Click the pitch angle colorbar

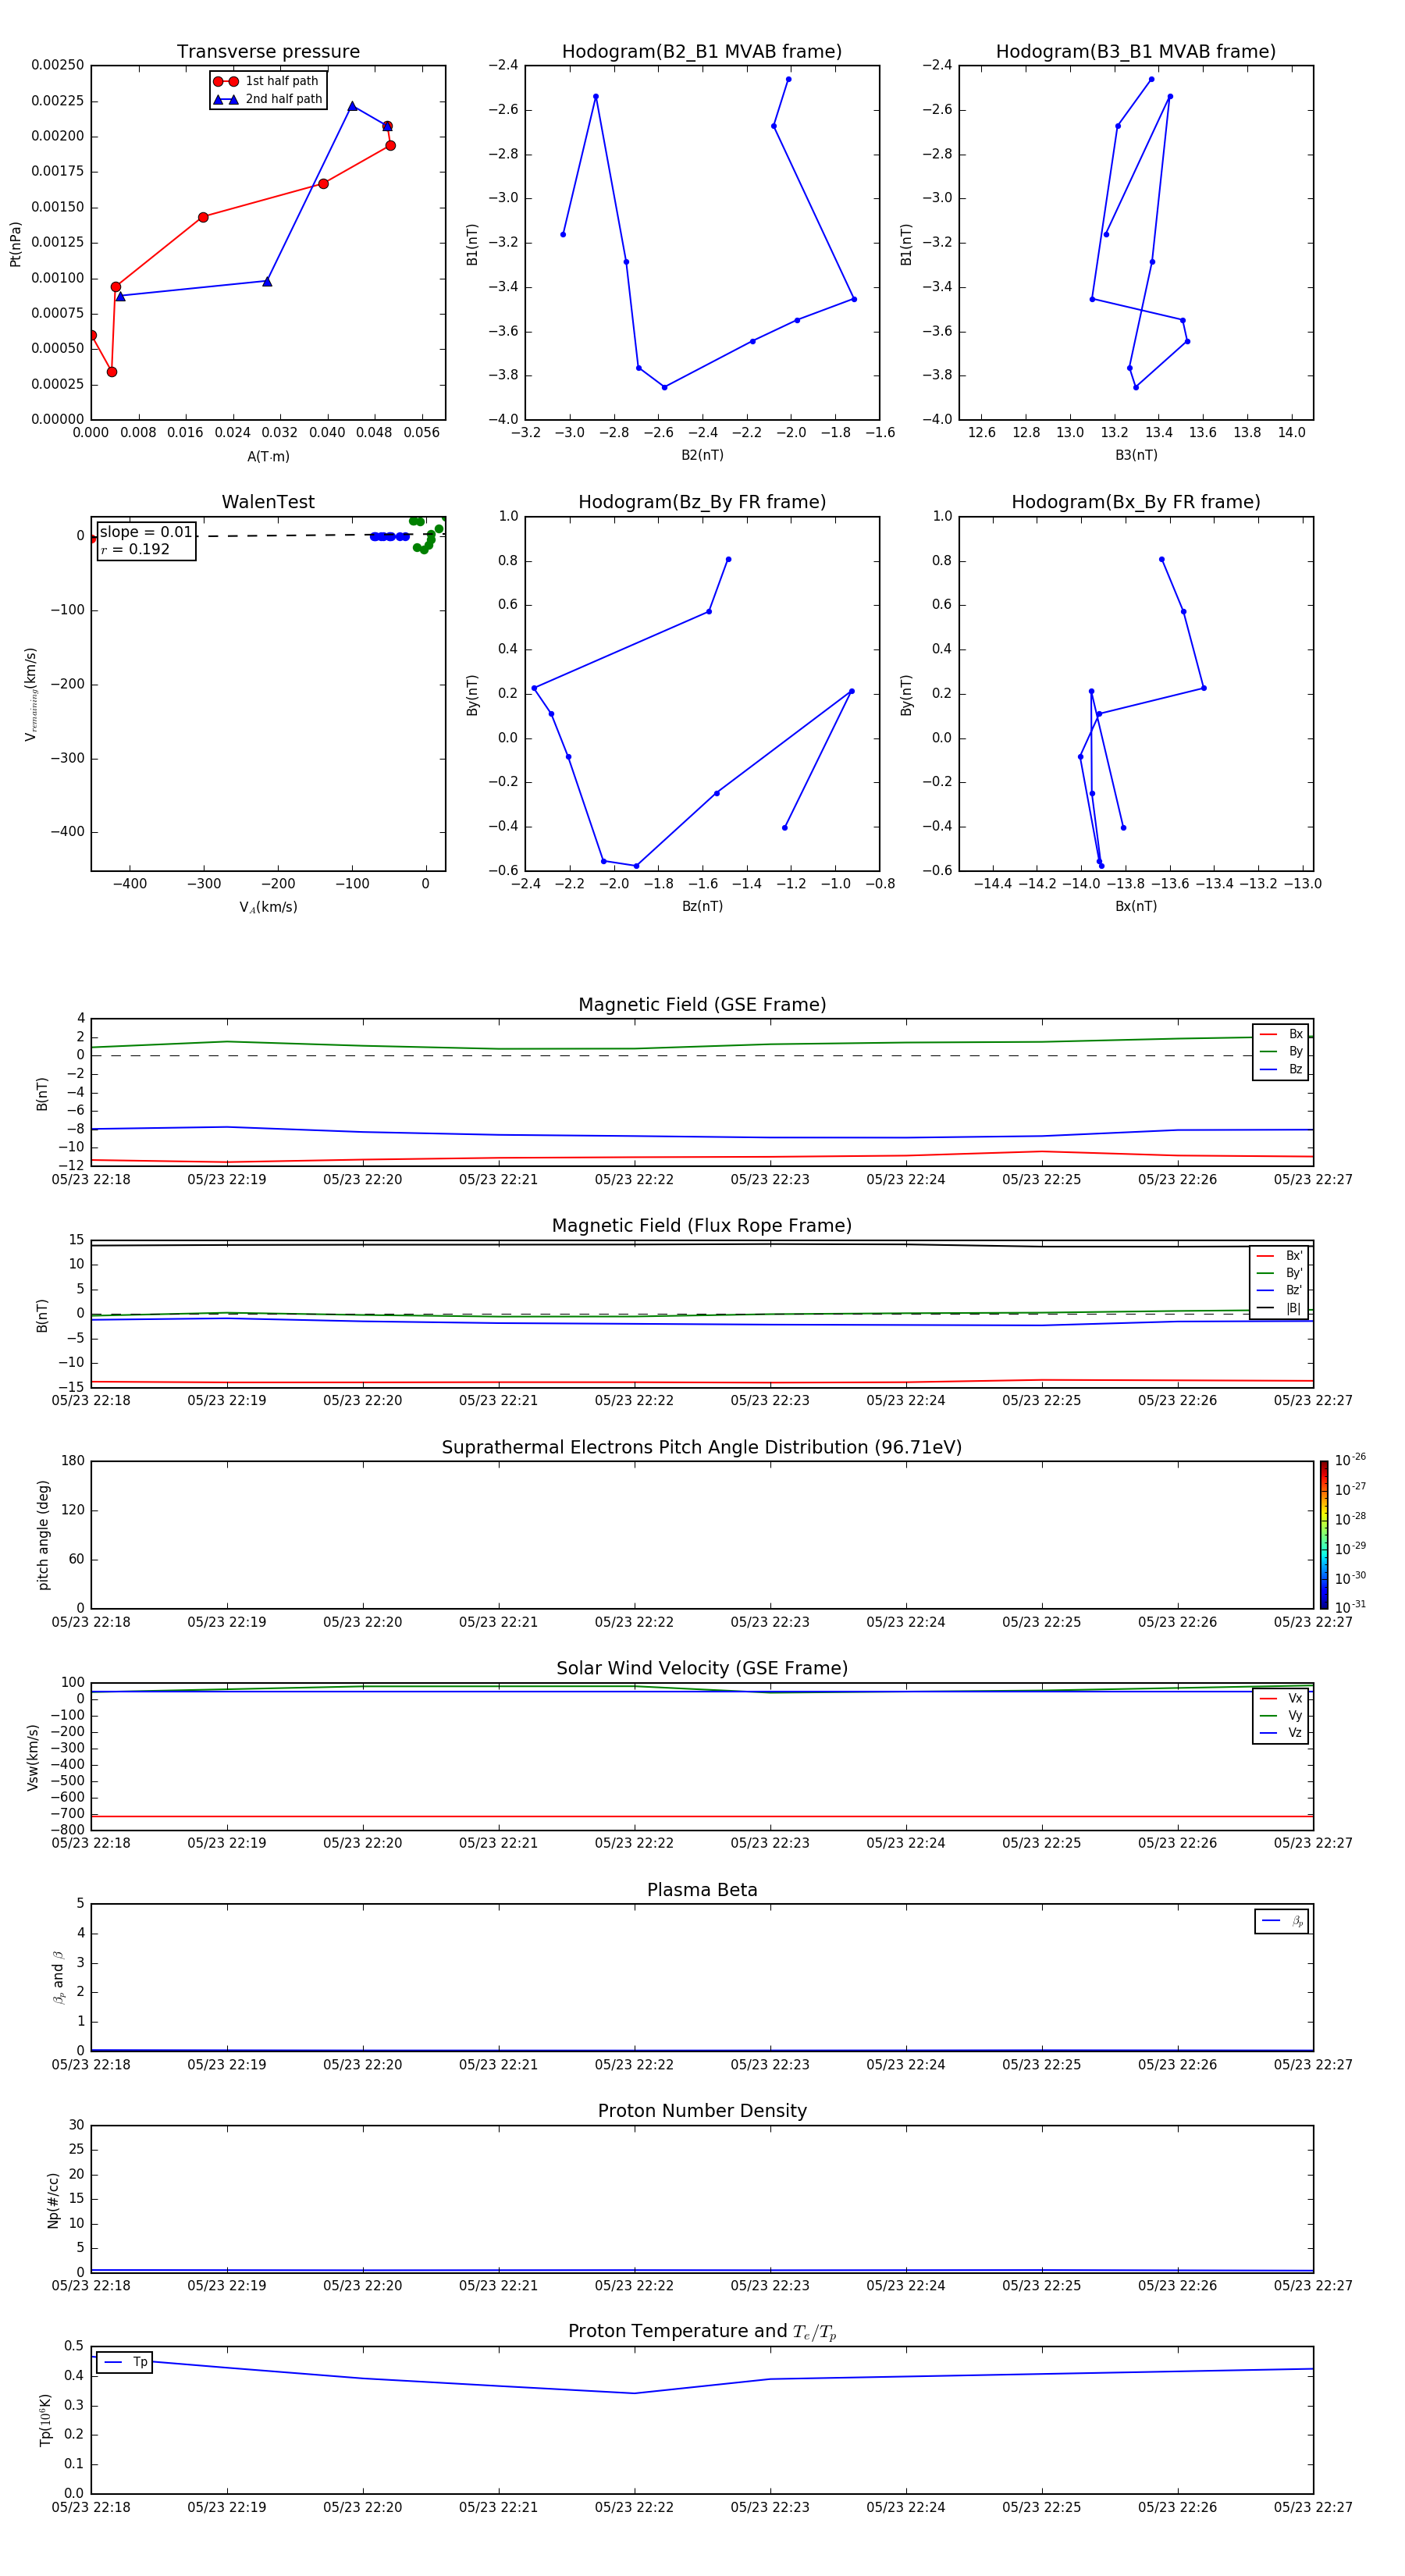(1324, 1535)
